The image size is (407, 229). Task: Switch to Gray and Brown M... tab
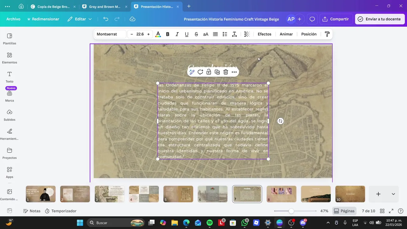click(104, 6)
